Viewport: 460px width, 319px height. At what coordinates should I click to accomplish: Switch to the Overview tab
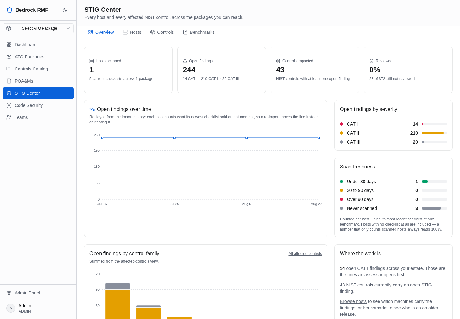click(x=101, y=32)
